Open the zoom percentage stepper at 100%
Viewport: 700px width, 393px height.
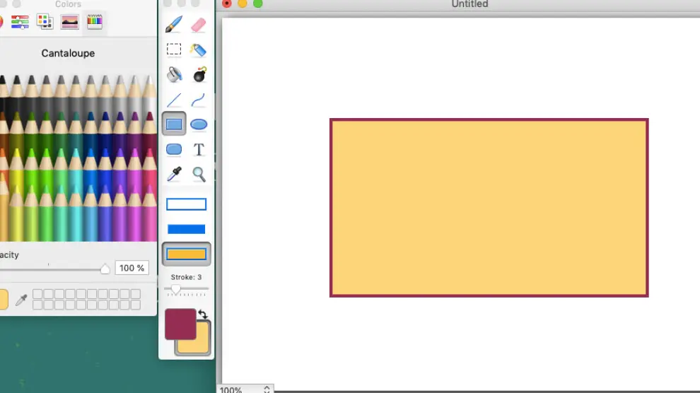pos(267,389)
